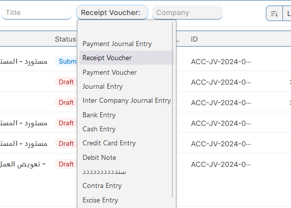The height and width of the screenshot is (208, 291).
Task: Select Cash Entry option
Action: click(x=99, y=129)
